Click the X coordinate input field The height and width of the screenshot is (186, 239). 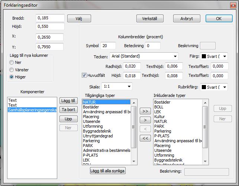coord(49,37)
